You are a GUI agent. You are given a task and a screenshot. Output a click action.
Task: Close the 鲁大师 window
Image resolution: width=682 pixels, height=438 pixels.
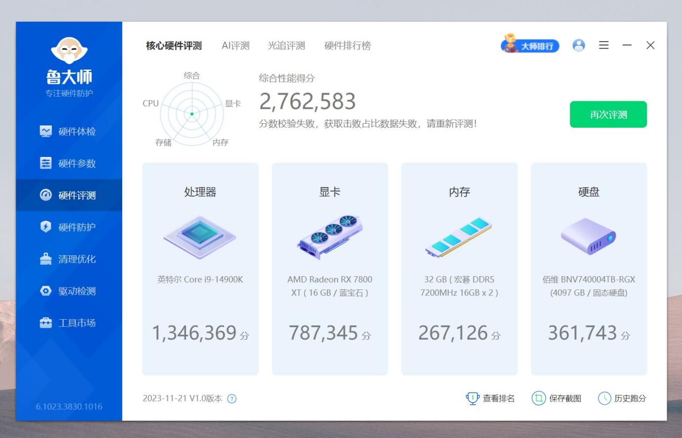(650, 45)
